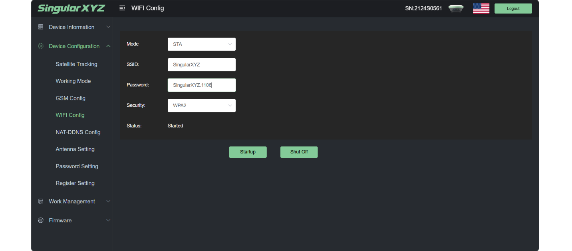The height and width of the screenshot is (251, 572).
Task: Click the Work Management icon
Action: (41, 202)
